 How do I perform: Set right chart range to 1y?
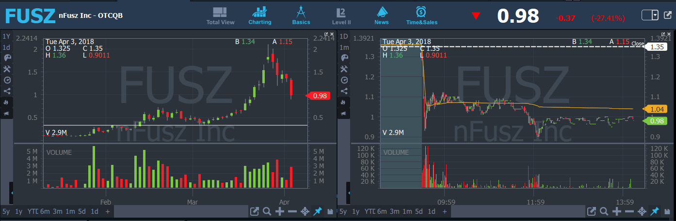click(x=356, y=211)
